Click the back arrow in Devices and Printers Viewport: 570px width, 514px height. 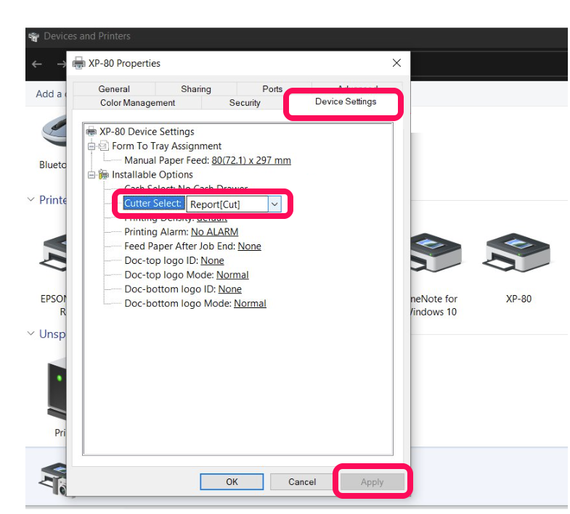tap(37, 65)
